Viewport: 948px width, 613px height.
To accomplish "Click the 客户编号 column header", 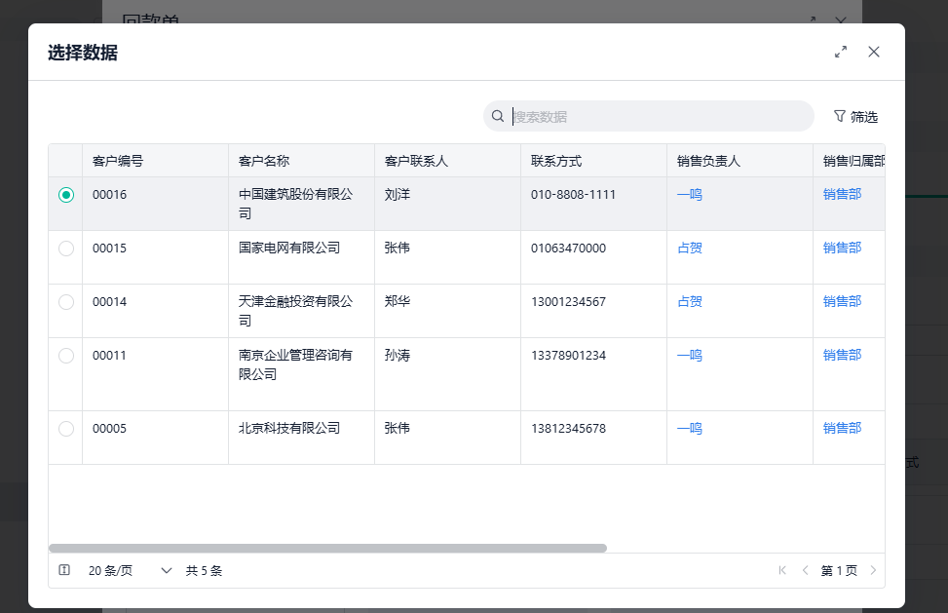I will [118, 161].
